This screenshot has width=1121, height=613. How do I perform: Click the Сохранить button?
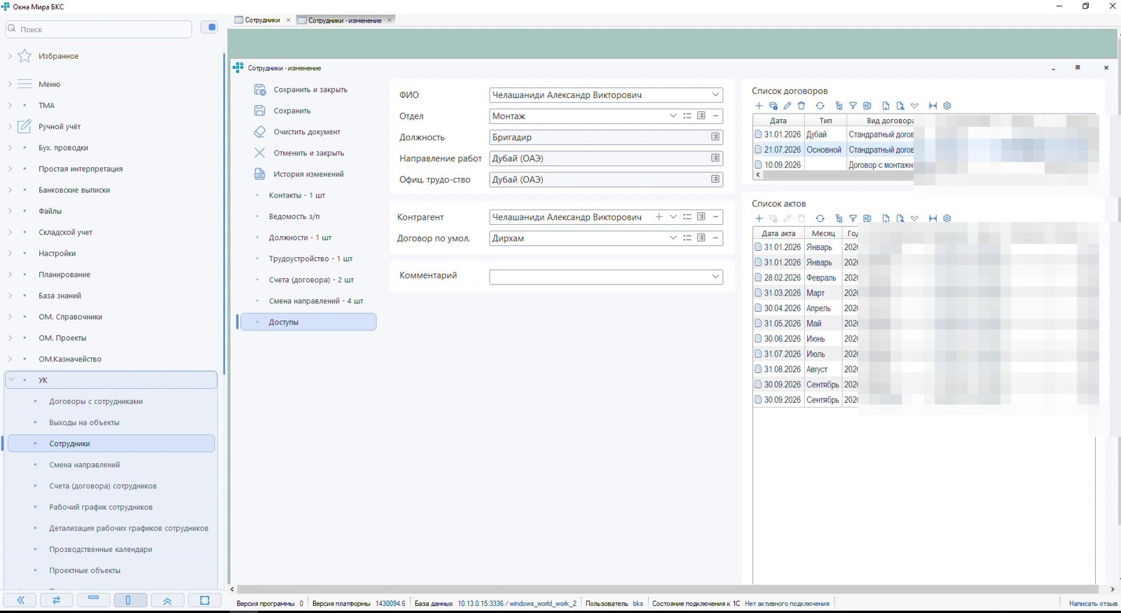coord(291,111)
